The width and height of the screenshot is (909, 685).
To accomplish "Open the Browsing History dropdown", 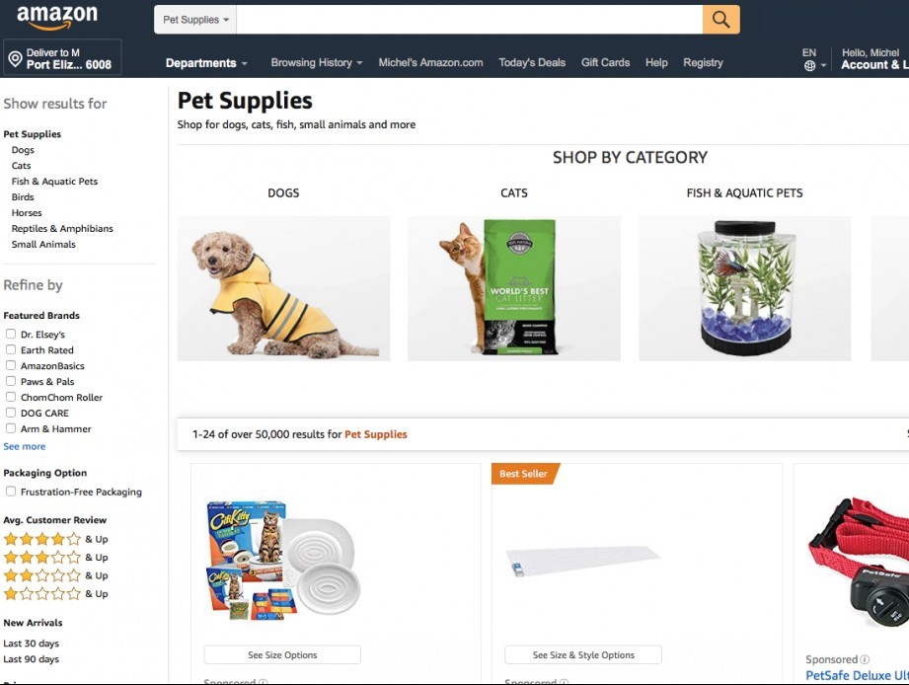I will coord(317,62).
